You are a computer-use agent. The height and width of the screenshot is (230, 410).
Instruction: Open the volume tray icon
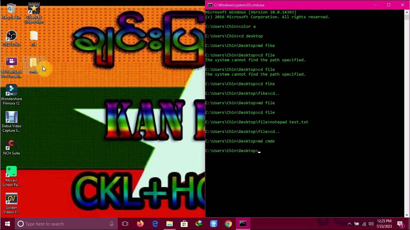371,224
